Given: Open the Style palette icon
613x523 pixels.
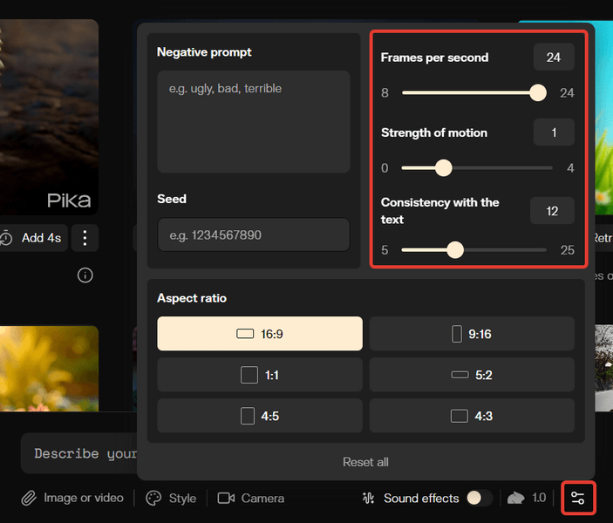Looking at the screenshot, I should [x=153, y=499].
